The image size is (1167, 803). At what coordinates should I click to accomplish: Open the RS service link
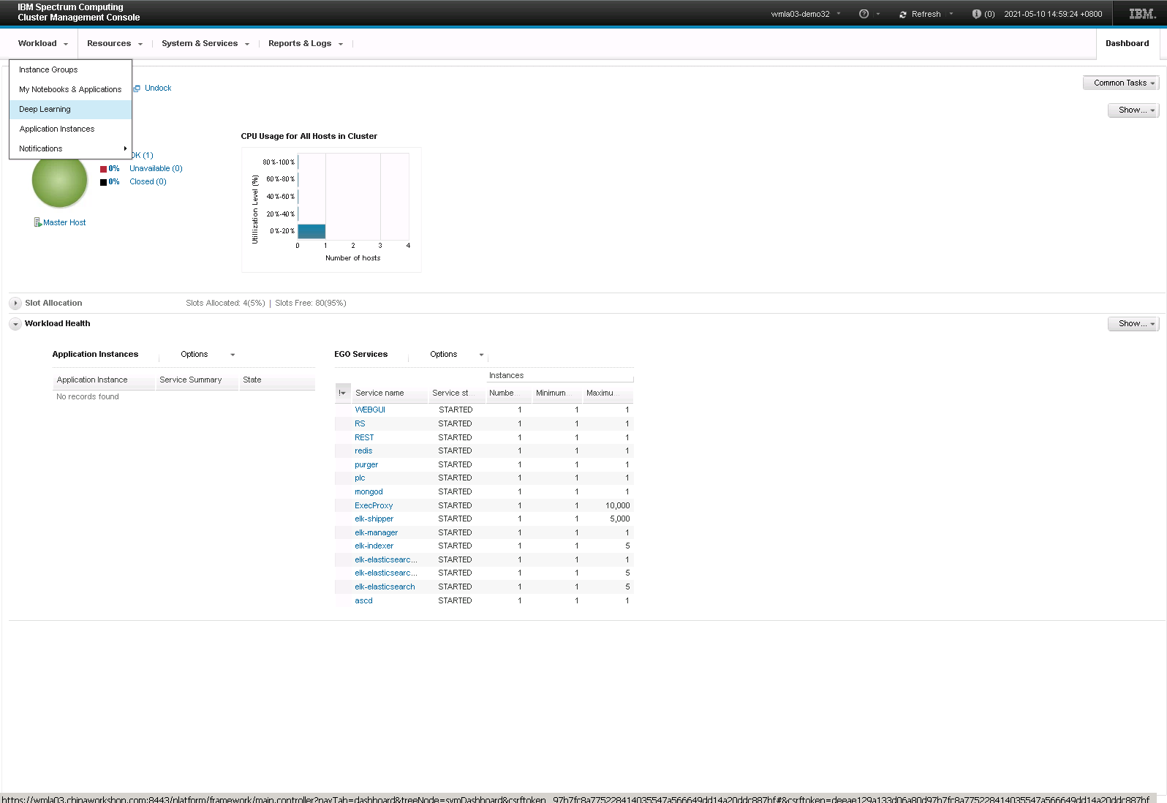click(360, 423)
